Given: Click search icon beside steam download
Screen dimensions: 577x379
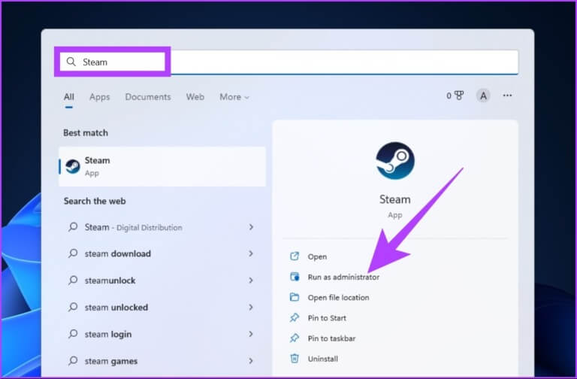Looking at the screenshot, I should click(73, 253).
